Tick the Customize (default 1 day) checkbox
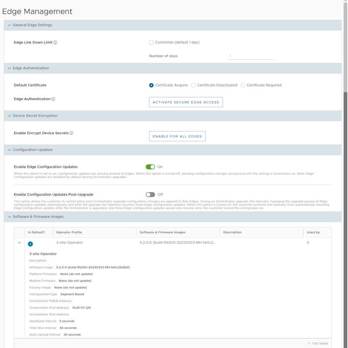This screenshot has height=348, width=348. pos(151,42)
